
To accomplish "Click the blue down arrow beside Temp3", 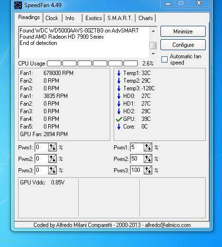I will [x=119, y=88].
